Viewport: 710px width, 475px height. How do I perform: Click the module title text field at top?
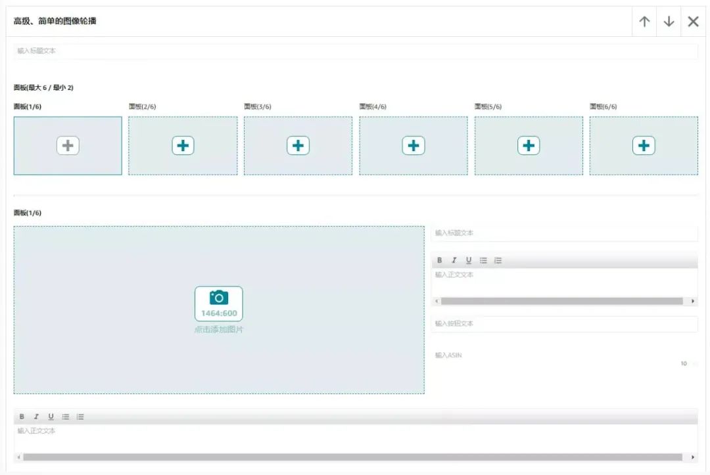point(356,51)
